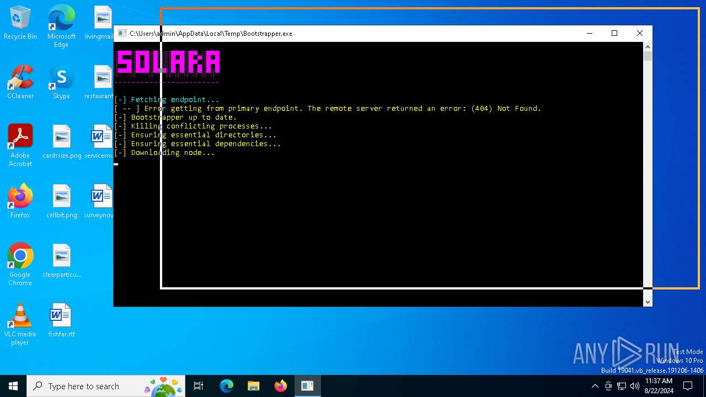Screen dimensions: 706x397
Task: Select the restaurant image file on desktop
Action: [x=99, y=82]
